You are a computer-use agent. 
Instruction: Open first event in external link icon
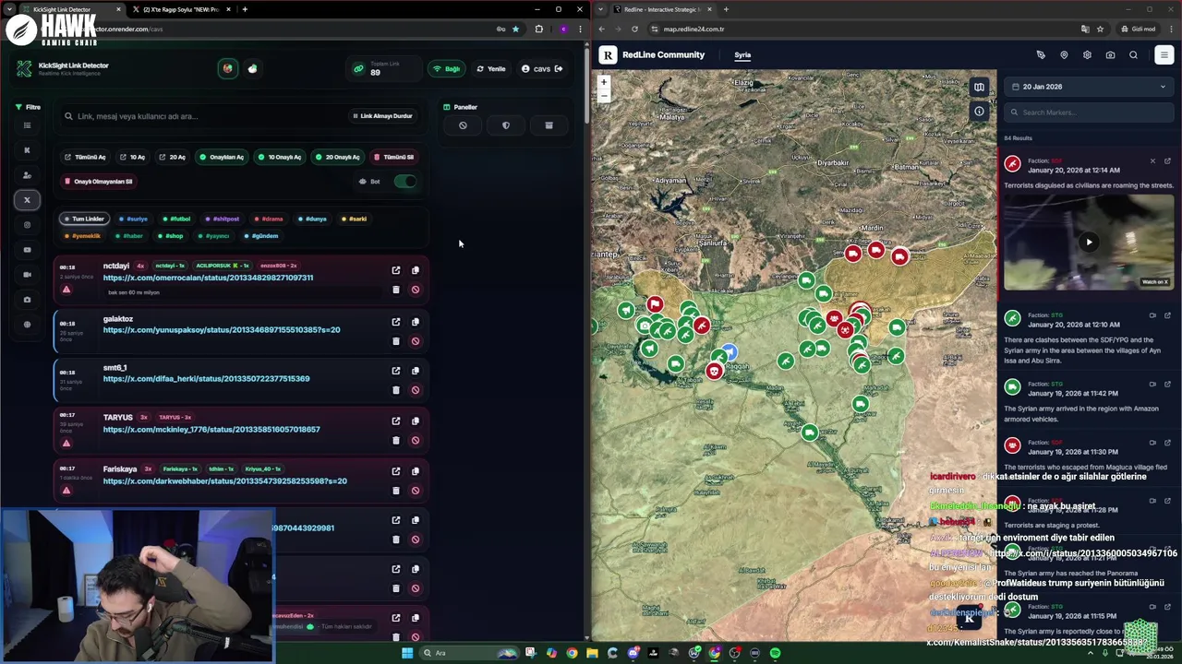click(1167, 161)
